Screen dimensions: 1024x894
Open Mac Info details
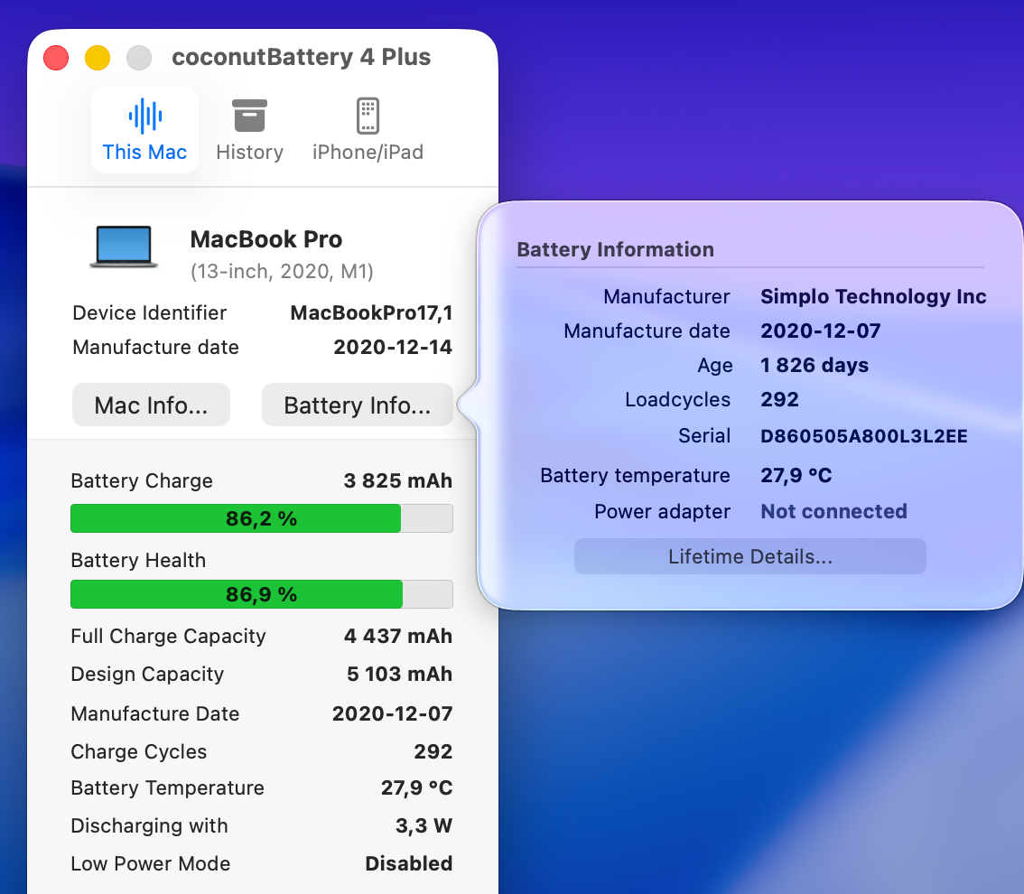click(x=151, y=405)
